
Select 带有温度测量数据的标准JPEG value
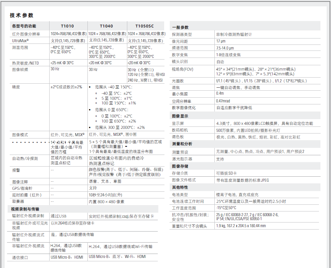(243, 180)
